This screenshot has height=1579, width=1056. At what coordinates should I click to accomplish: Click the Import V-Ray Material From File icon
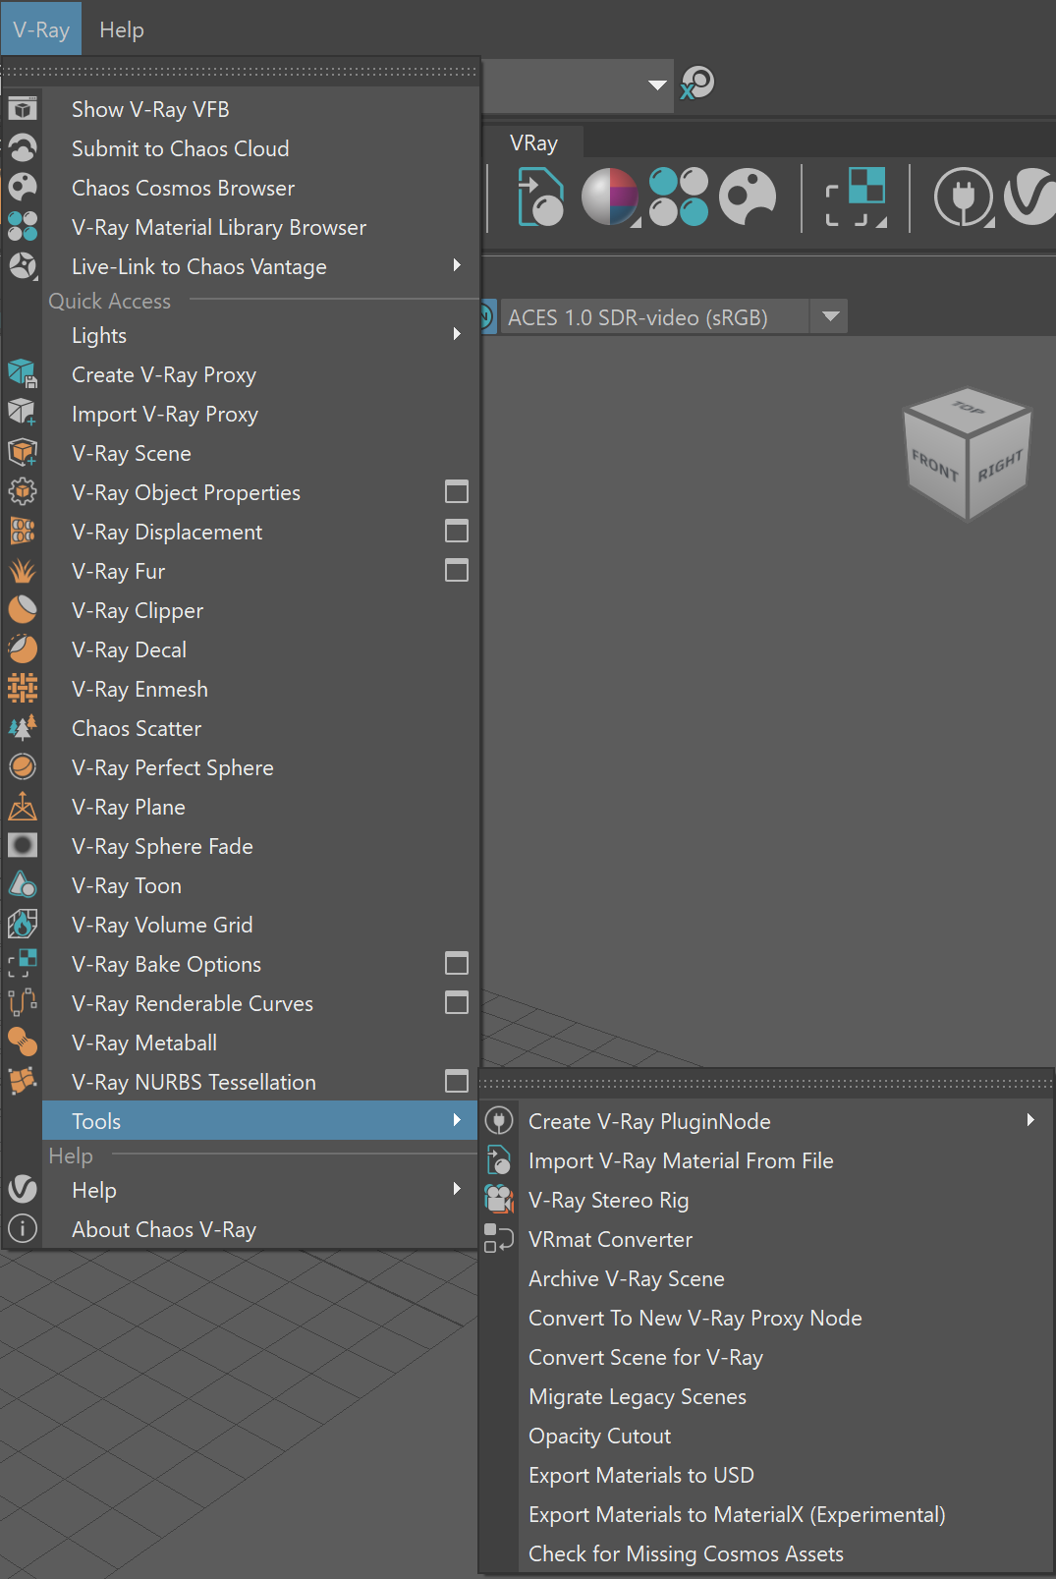pyautogui.click(x=499, y=1160)
